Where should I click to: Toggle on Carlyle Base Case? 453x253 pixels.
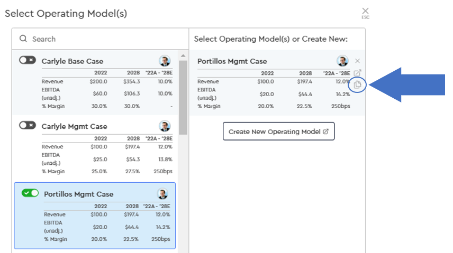click(x=28, y=60)
